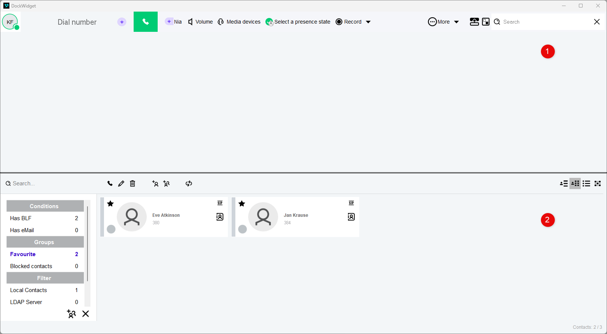Switch to detailed list view

pyautogui.click(x=564, y=183)
